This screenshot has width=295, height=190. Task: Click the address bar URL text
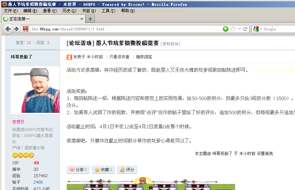(68, 29)
